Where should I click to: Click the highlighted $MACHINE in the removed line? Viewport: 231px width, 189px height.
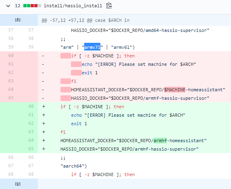(x=175, y=90)
